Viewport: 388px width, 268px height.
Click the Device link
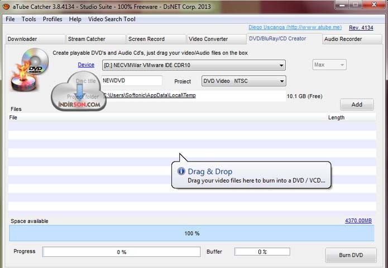(86, 65)
